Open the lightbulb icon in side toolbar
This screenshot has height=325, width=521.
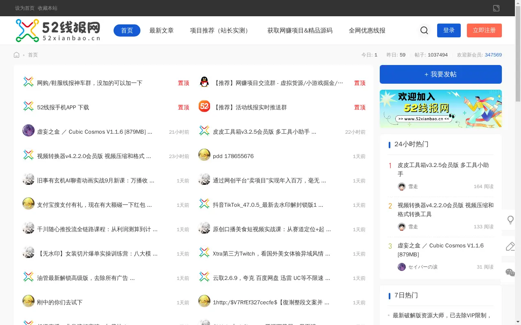pyautogui.click(x=510, y=220)
